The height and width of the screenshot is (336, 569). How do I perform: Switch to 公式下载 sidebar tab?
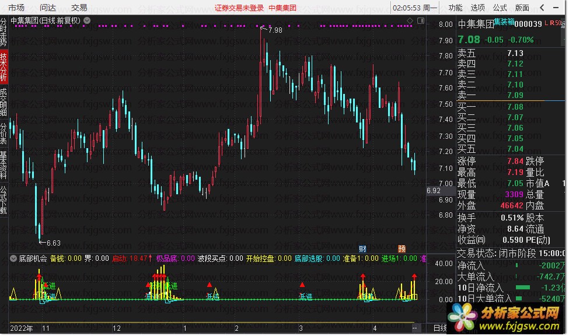point(4,200)
